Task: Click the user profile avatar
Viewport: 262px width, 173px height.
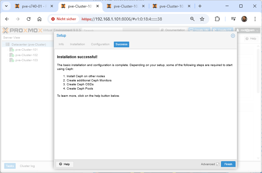Action: pyautogui.click(x=244, y=19)
